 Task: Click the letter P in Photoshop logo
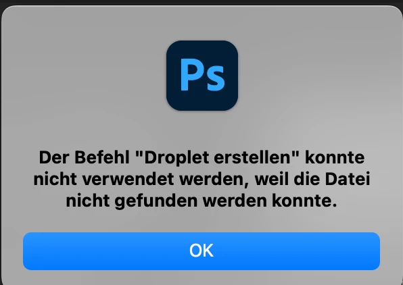coord(191,75)
